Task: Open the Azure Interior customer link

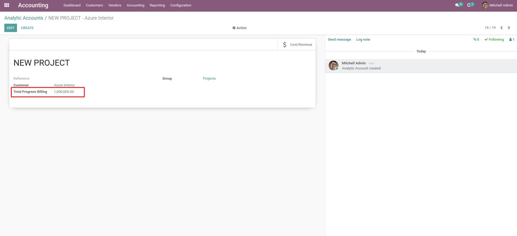Action: (x=64, y=85)
